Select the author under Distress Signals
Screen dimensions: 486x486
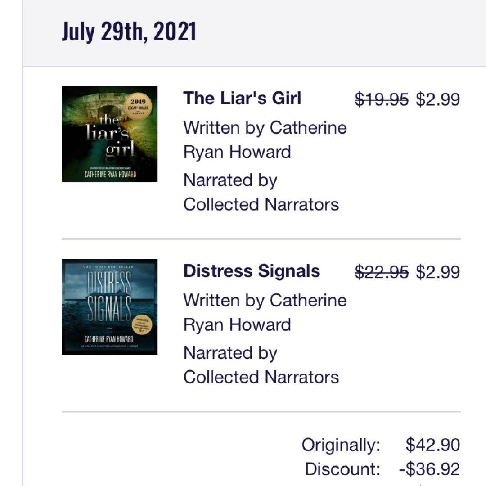(x=265, y=312)
